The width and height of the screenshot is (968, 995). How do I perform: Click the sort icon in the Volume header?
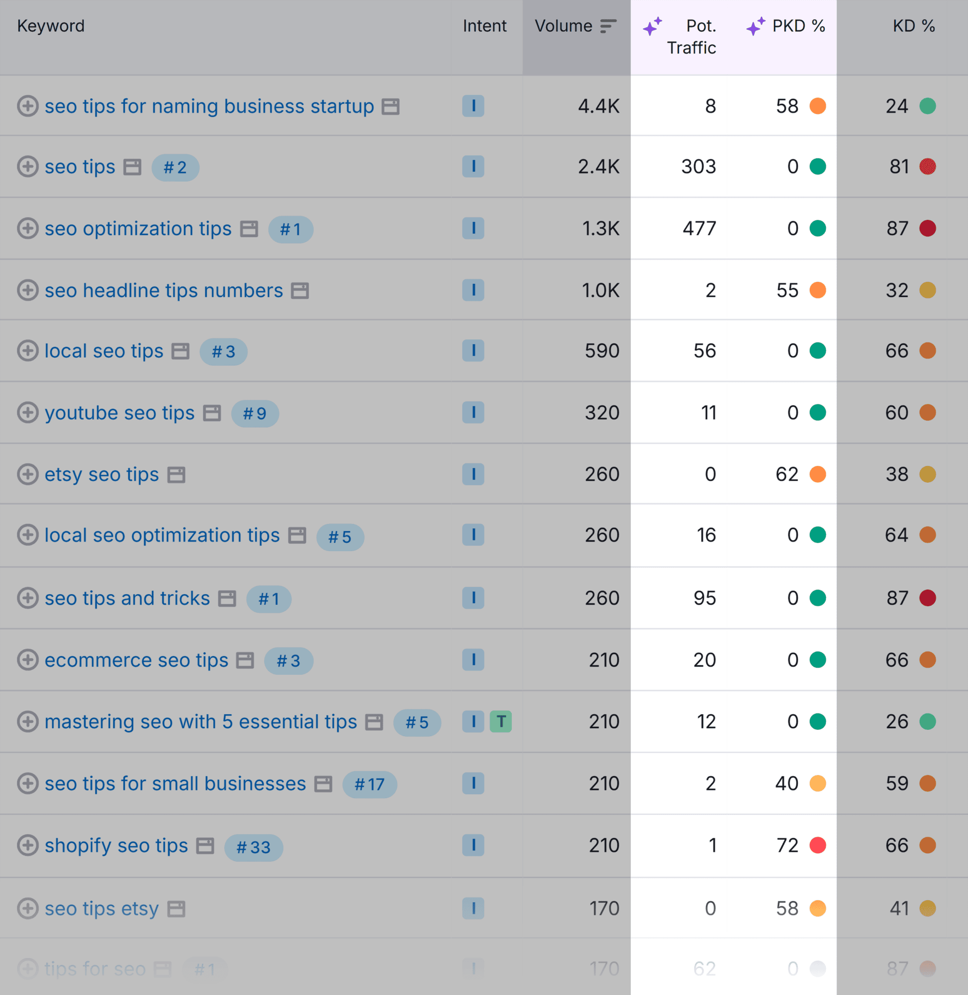pyautogui.click(x=608, y=25)
